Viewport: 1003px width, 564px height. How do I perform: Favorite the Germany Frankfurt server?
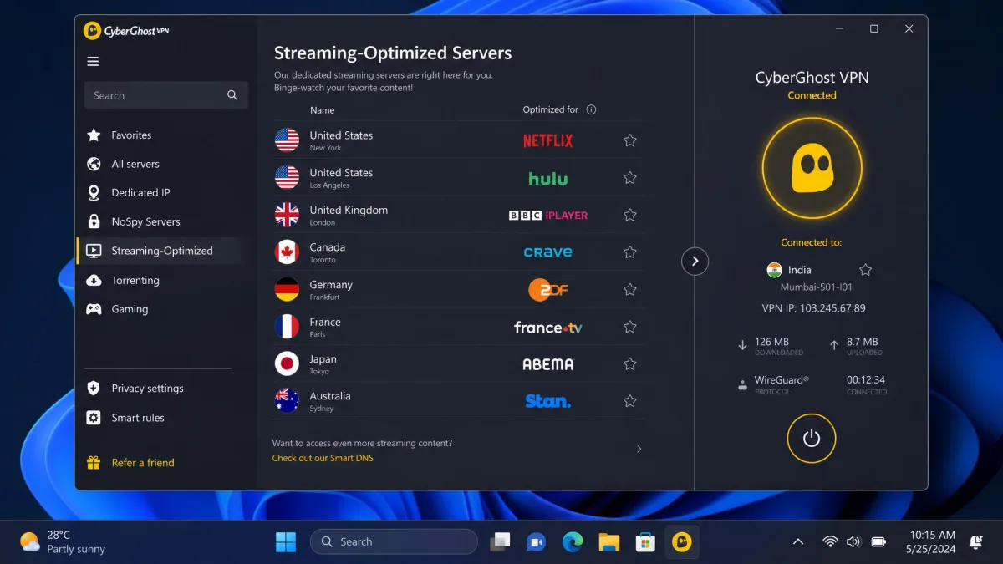coord(630,290)
